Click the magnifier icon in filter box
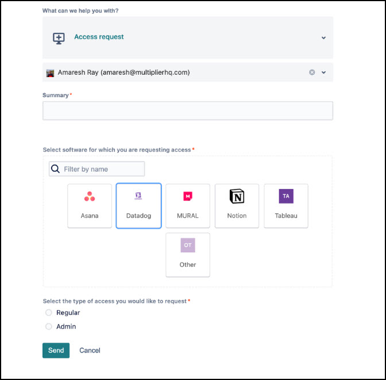Image resolution: width=386 pixels, height=380 pixels. point(56,169)
